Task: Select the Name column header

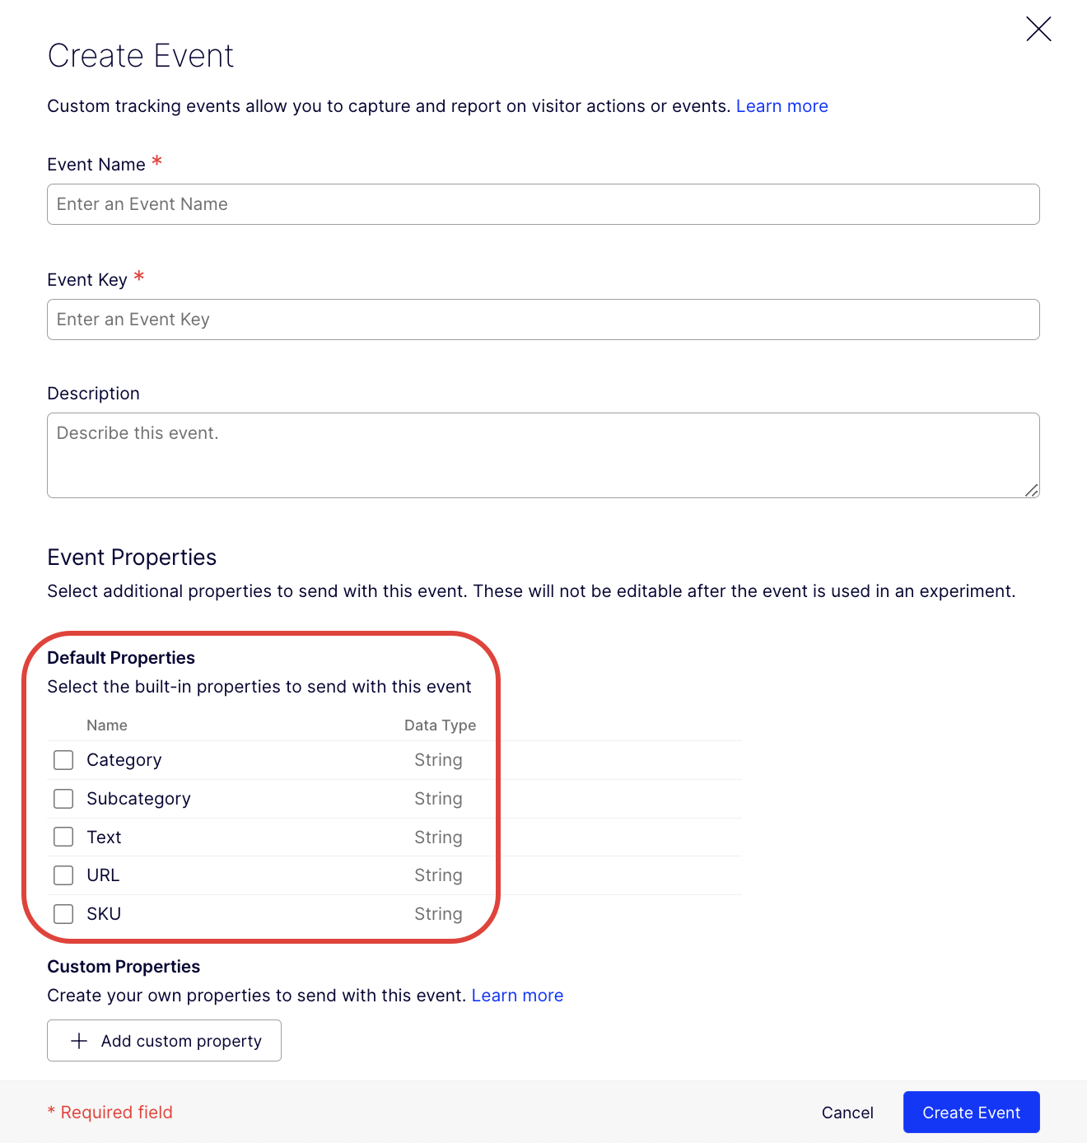Action: [x=106, y=725]
